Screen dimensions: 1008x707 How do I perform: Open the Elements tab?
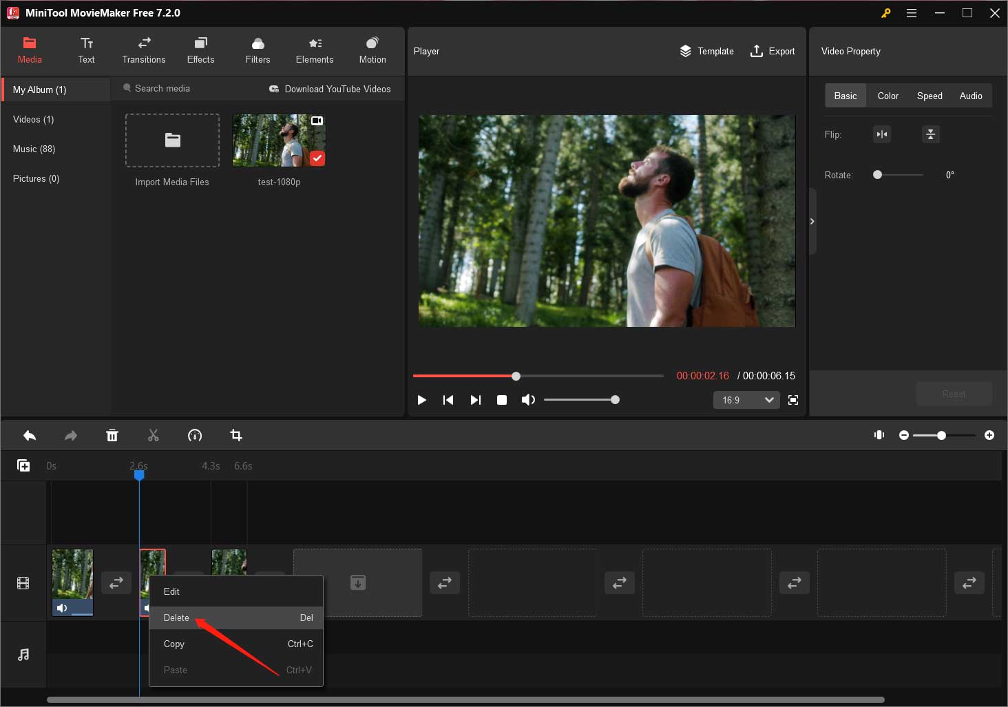pyautogui.click(x=315, y=51)
